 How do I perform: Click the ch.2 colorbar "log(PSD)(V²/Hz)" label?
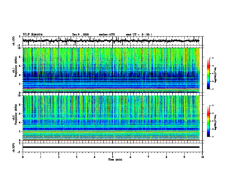(x=216, y=122)
